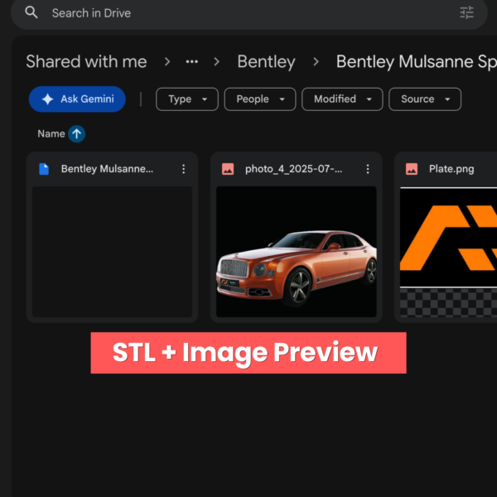Open Bentley Mulsanne Sp folder breadcrumb

[x=416, y=61]
